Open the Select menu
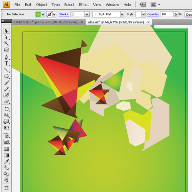Viewport: 192px width, 192px height. 70,5
